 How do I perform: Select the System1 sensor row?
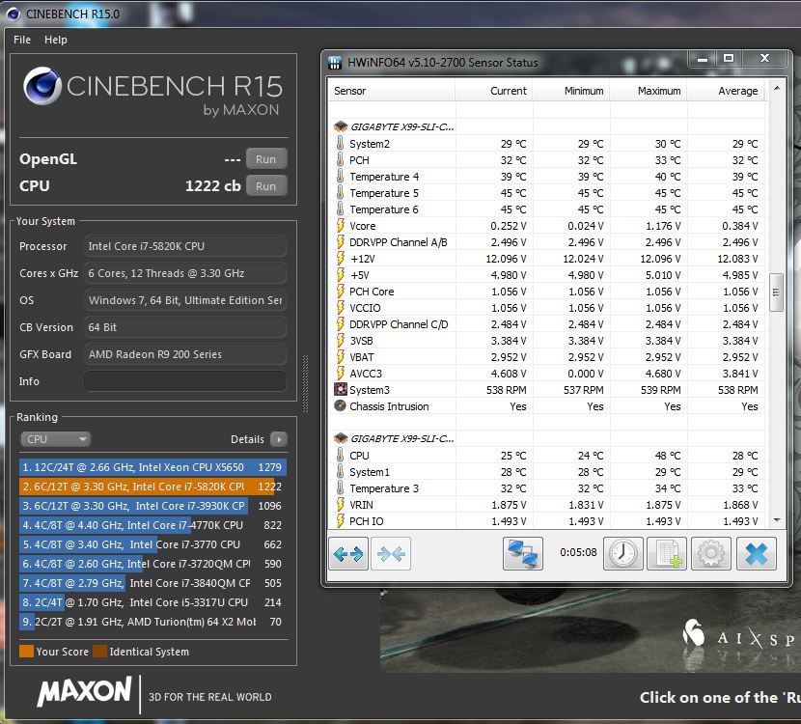click(546, 472)
